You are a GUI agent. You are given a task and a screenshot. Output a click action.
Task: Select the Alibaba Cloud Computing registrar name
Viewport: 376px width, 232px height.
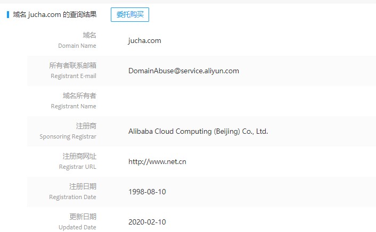(198, 131)
